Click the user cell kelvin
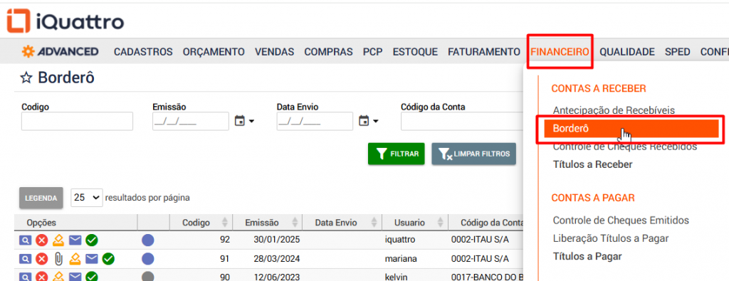The height and width of the screenshot is (281, 729). point(396,277)
